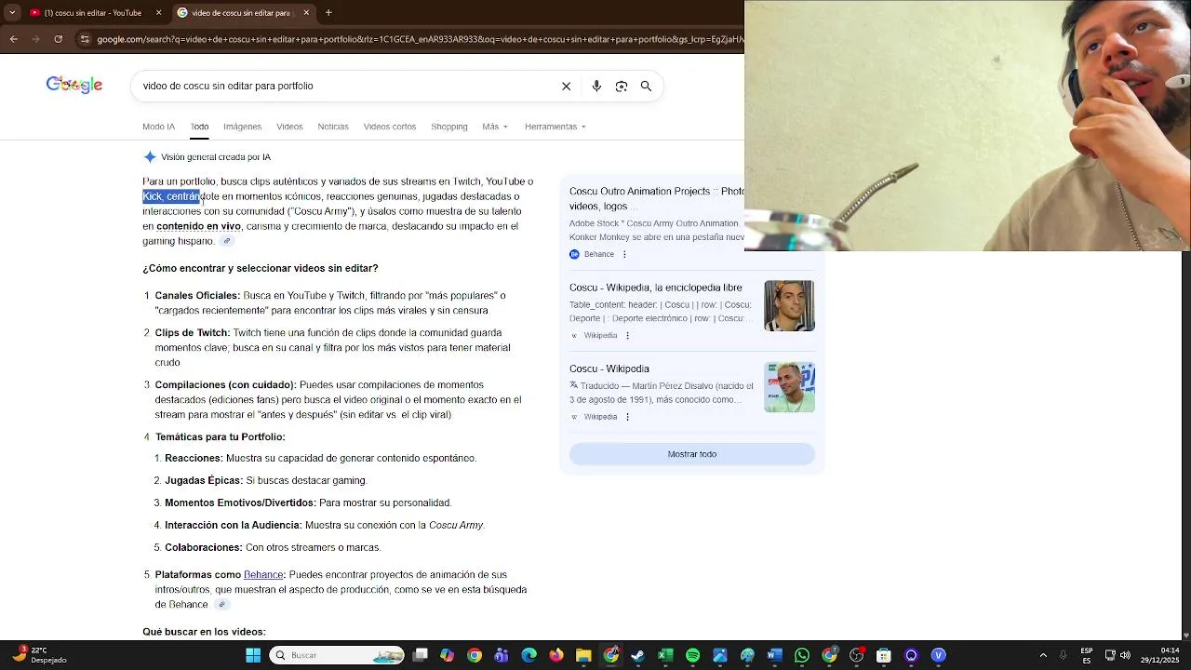Open Google Lens image search icon
The image size is (1191, 670).
coord(622,86)
